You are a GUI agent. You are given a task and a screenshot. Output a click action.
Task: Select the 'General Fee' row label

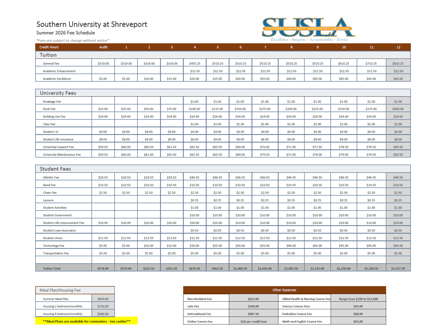pyautogui.click(x=51, y=64)
